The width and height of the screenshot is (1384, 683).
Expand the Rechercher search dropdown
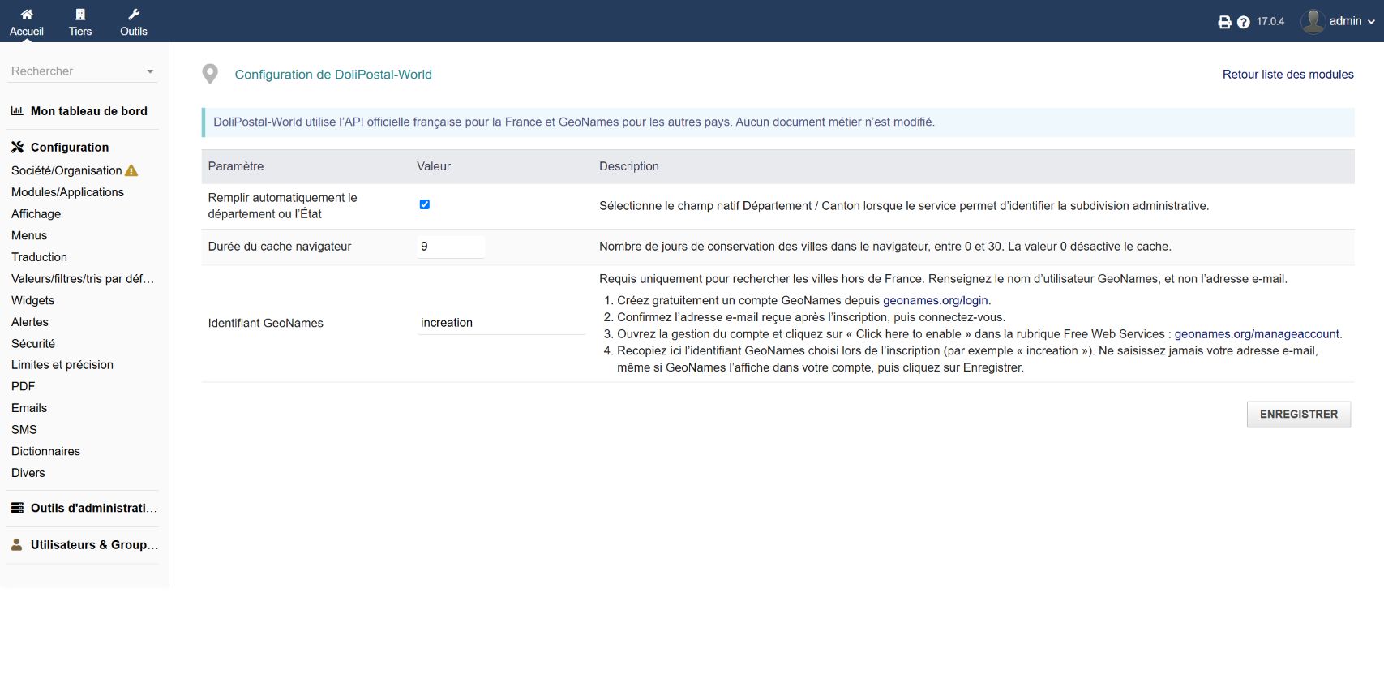click(x=150, y=71)
